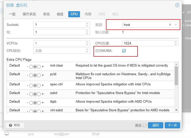191x138 pixels.
Task: Set spec-ctrl flag to off radio
Action: pyautogui.click(x=31, y=85)
